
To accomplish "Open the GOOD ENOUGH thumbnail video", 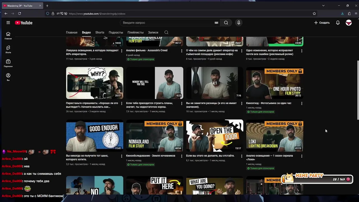I will pos(95,136).
